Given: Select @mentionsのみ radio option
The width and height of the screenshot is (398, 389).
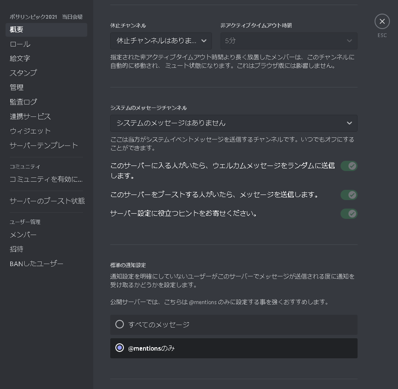Looking at the screenshot, I should pyautogui.click(x=234, y=348).
